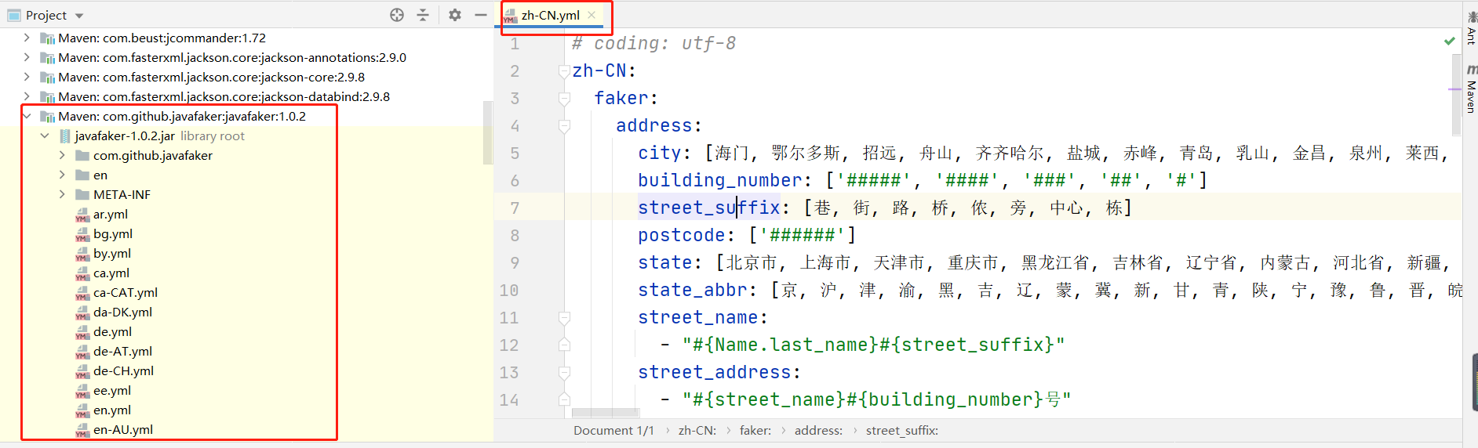The image size is (1478, 448).
Task: Fold the street_name block at line 11
Action: (x=564, y=318)
